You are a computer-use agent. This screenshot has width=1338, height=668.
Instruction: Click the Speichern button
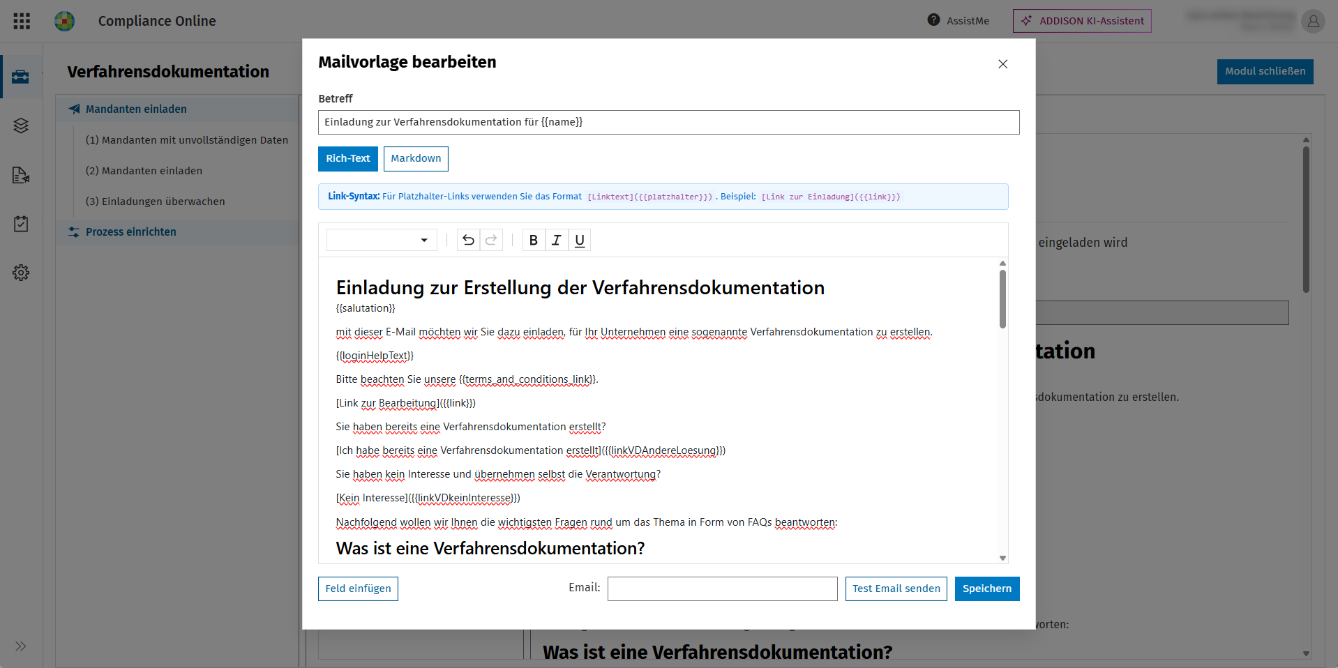tap(987, 589)
